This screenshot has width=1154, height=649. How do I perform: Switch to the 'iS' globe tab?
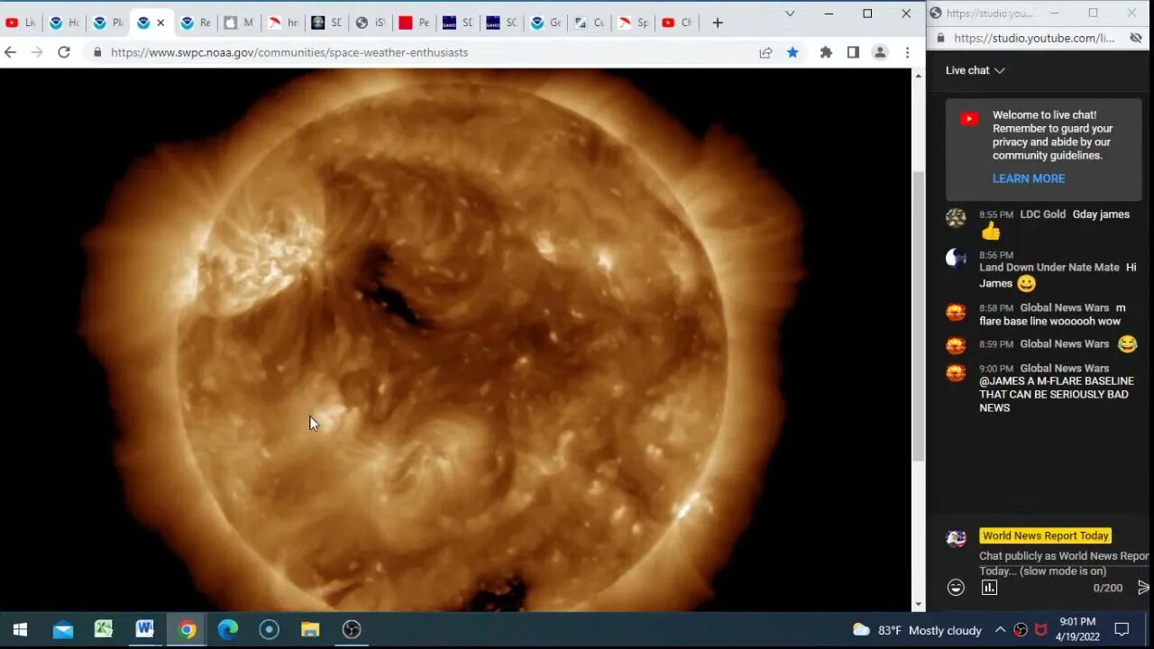click(371, 23)
